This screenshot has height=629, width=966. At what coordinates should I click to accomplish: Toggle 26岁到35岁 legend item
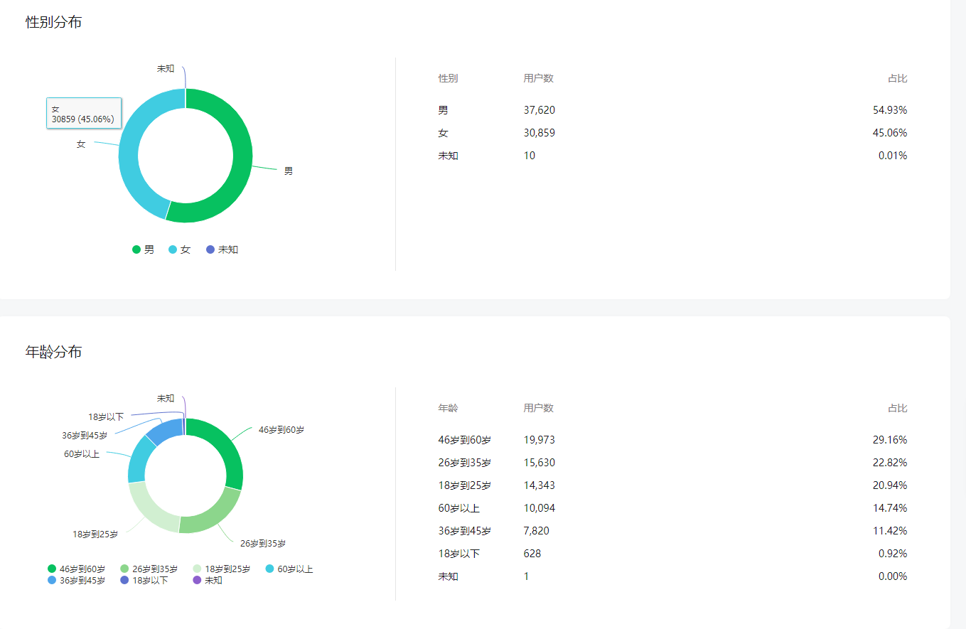click(x=149, y=569)
